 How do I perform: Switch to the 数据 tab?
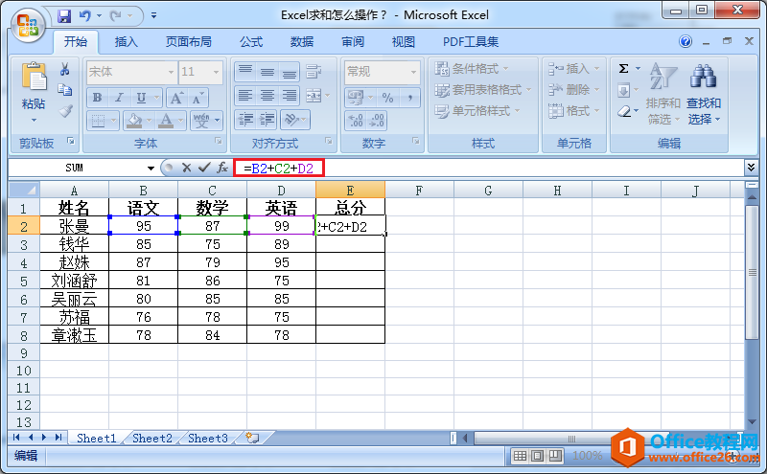point(302,42)
